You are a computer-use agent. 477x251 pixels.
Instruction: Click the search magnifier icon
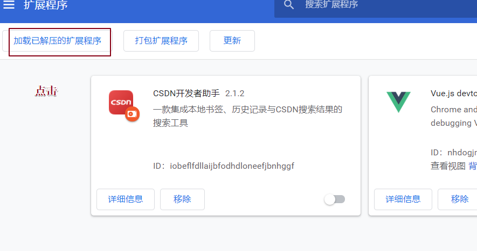click(x=289, y=4)
